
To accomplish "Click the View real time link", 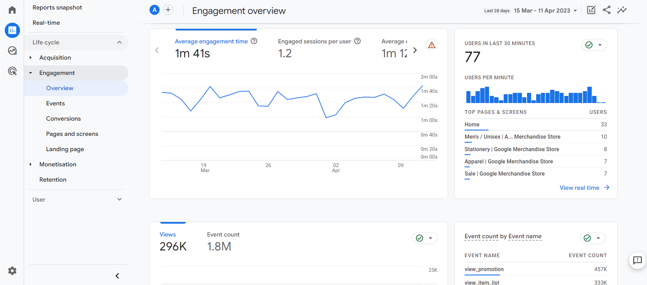I will click(584, 188).
